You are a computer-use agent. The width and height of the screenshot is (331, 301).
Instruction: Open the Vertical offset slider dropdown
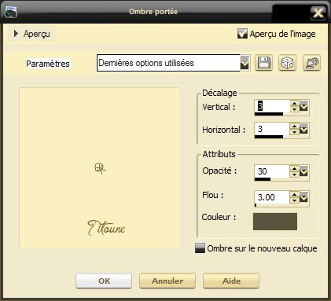(x=303, y=106)
